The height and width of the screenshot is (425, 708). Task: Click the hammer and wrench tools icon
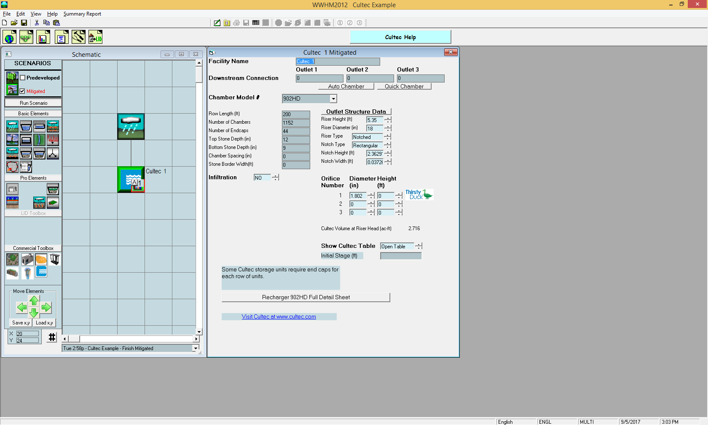pos(78,37)
